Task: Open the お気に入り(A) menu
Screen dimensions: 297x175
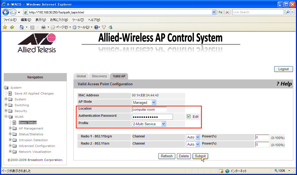Action: pos(59,20)
